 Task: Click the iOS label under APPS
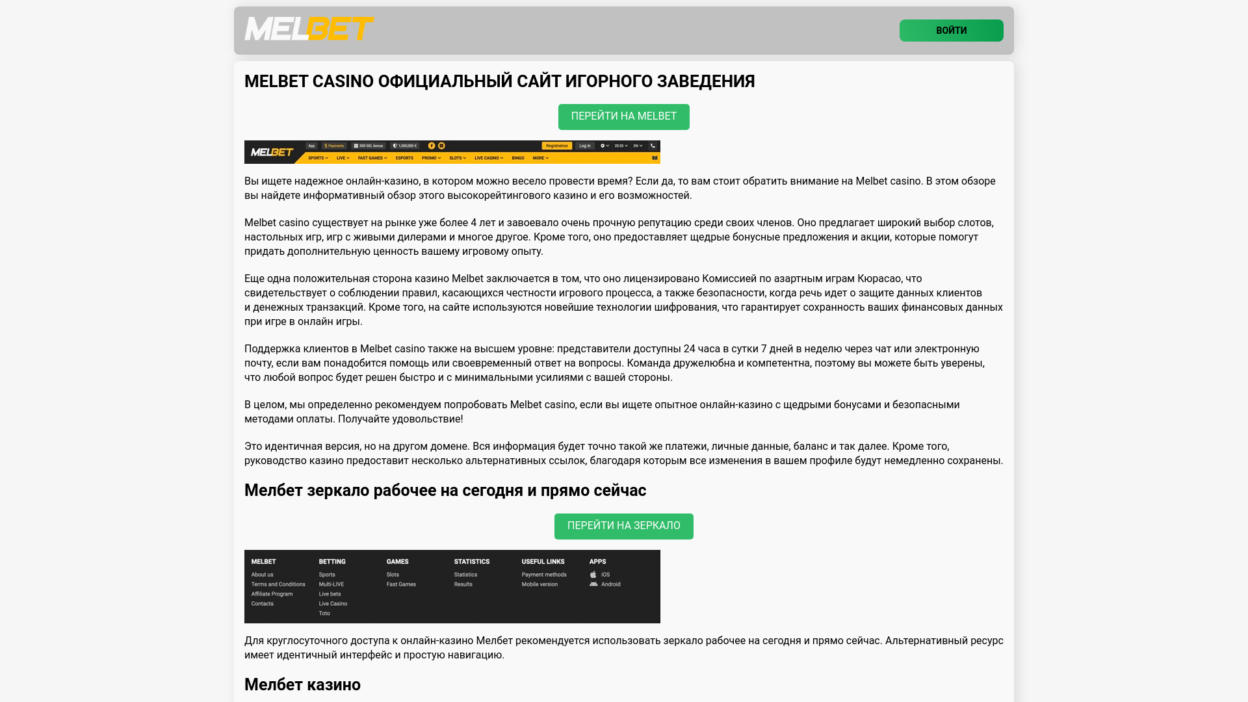(606, 575)
